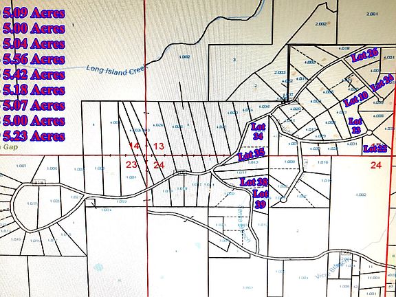Select the 5.04 Acres entry
Screen dimensions: 396x297
click(34, 44)
